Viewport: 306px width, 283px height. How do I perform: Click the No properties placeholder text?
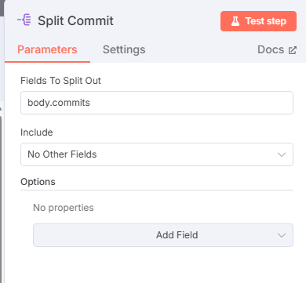[64, 208]
